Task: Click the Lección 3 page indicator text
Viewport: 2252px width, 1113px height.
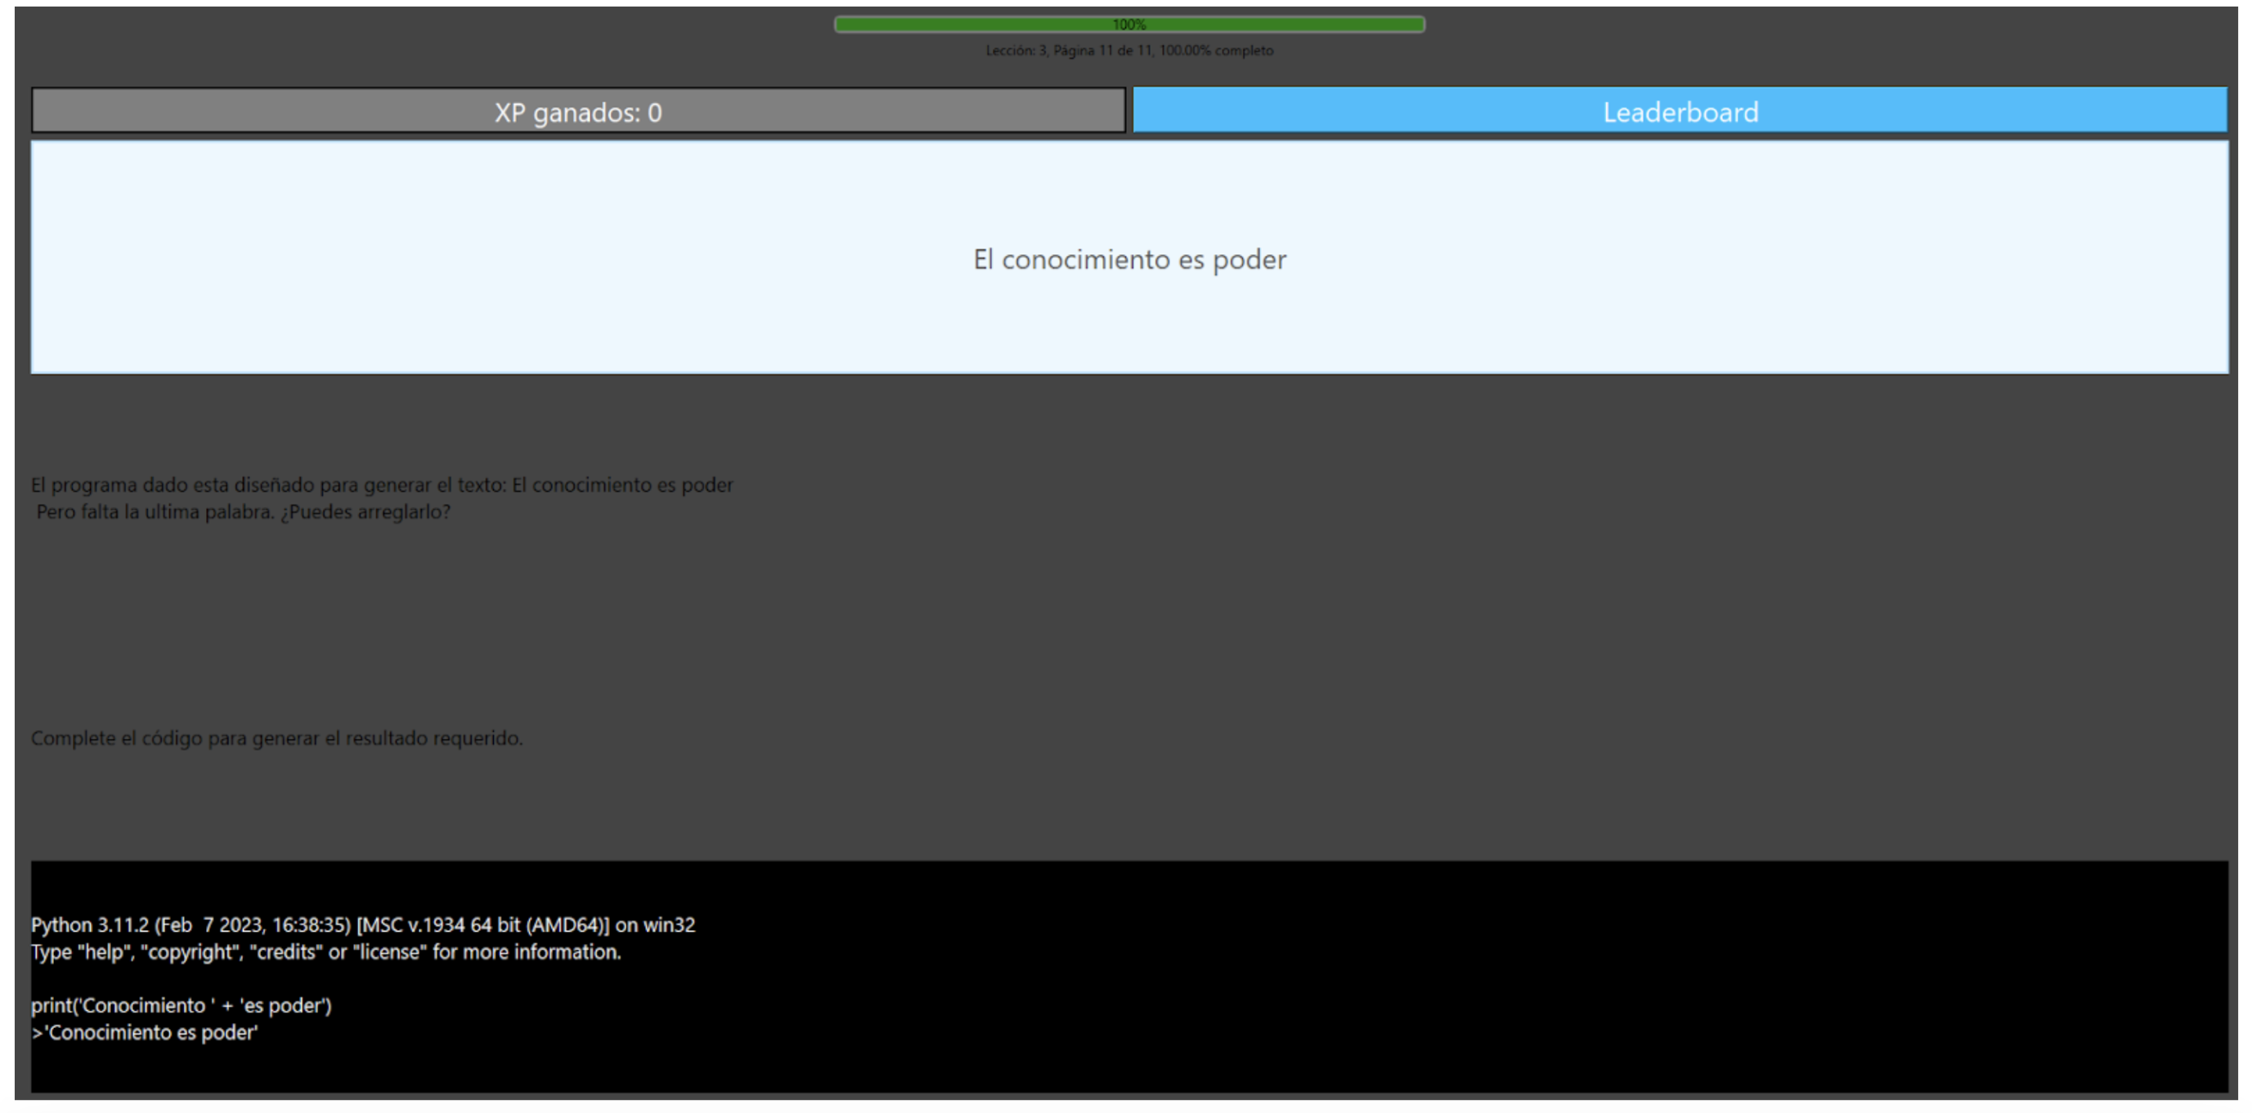Action: pyautogui.click(x=1128, y=51)
